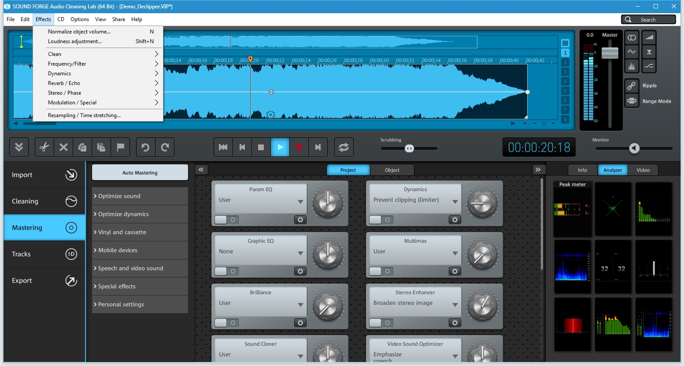Image resolution: width=684 pixels, height=366 pixels.
Task: Open the Export section
Action: pos(44,281)
